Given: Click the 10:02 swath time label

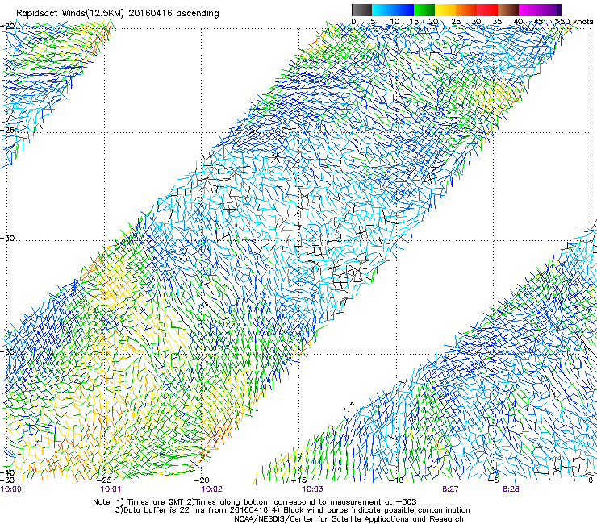Looking at the screenshot, I should tap(211, 489).
